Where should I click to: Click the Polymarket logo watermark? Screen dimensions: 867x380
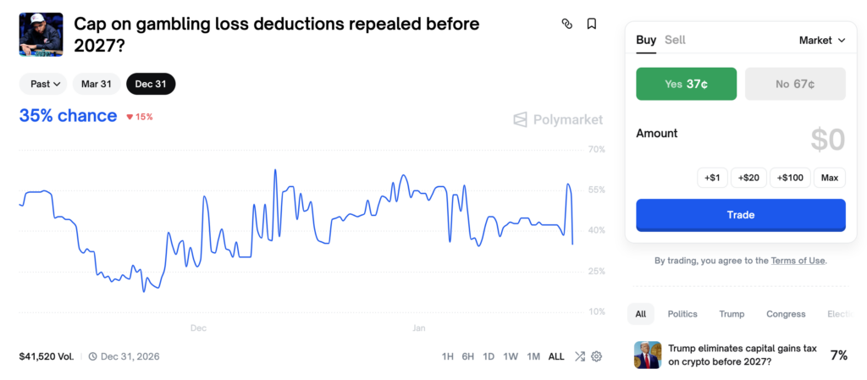click(x=558, y=120)
